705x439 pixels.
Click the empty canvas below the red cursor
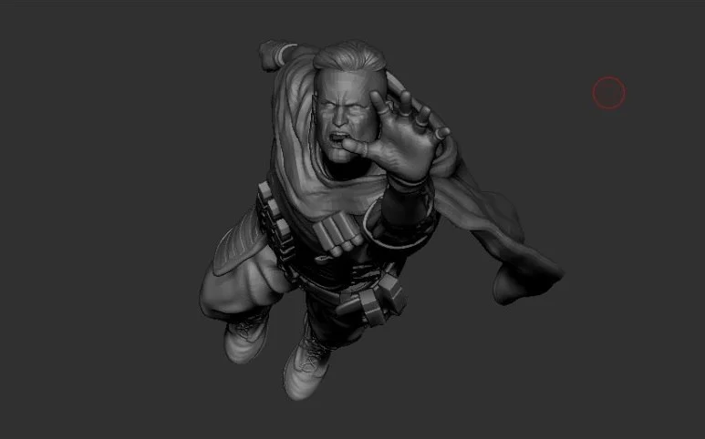[608, 228]
